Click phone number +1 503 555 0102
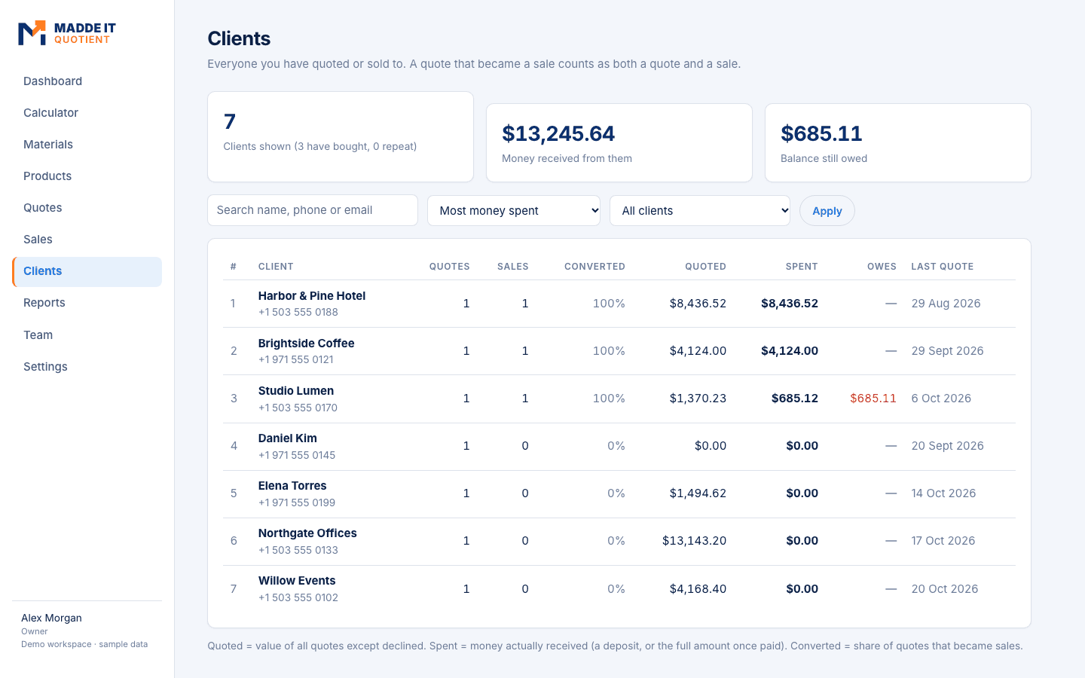The width and height of the screenshot is (1085, 678). coord(298,598)
